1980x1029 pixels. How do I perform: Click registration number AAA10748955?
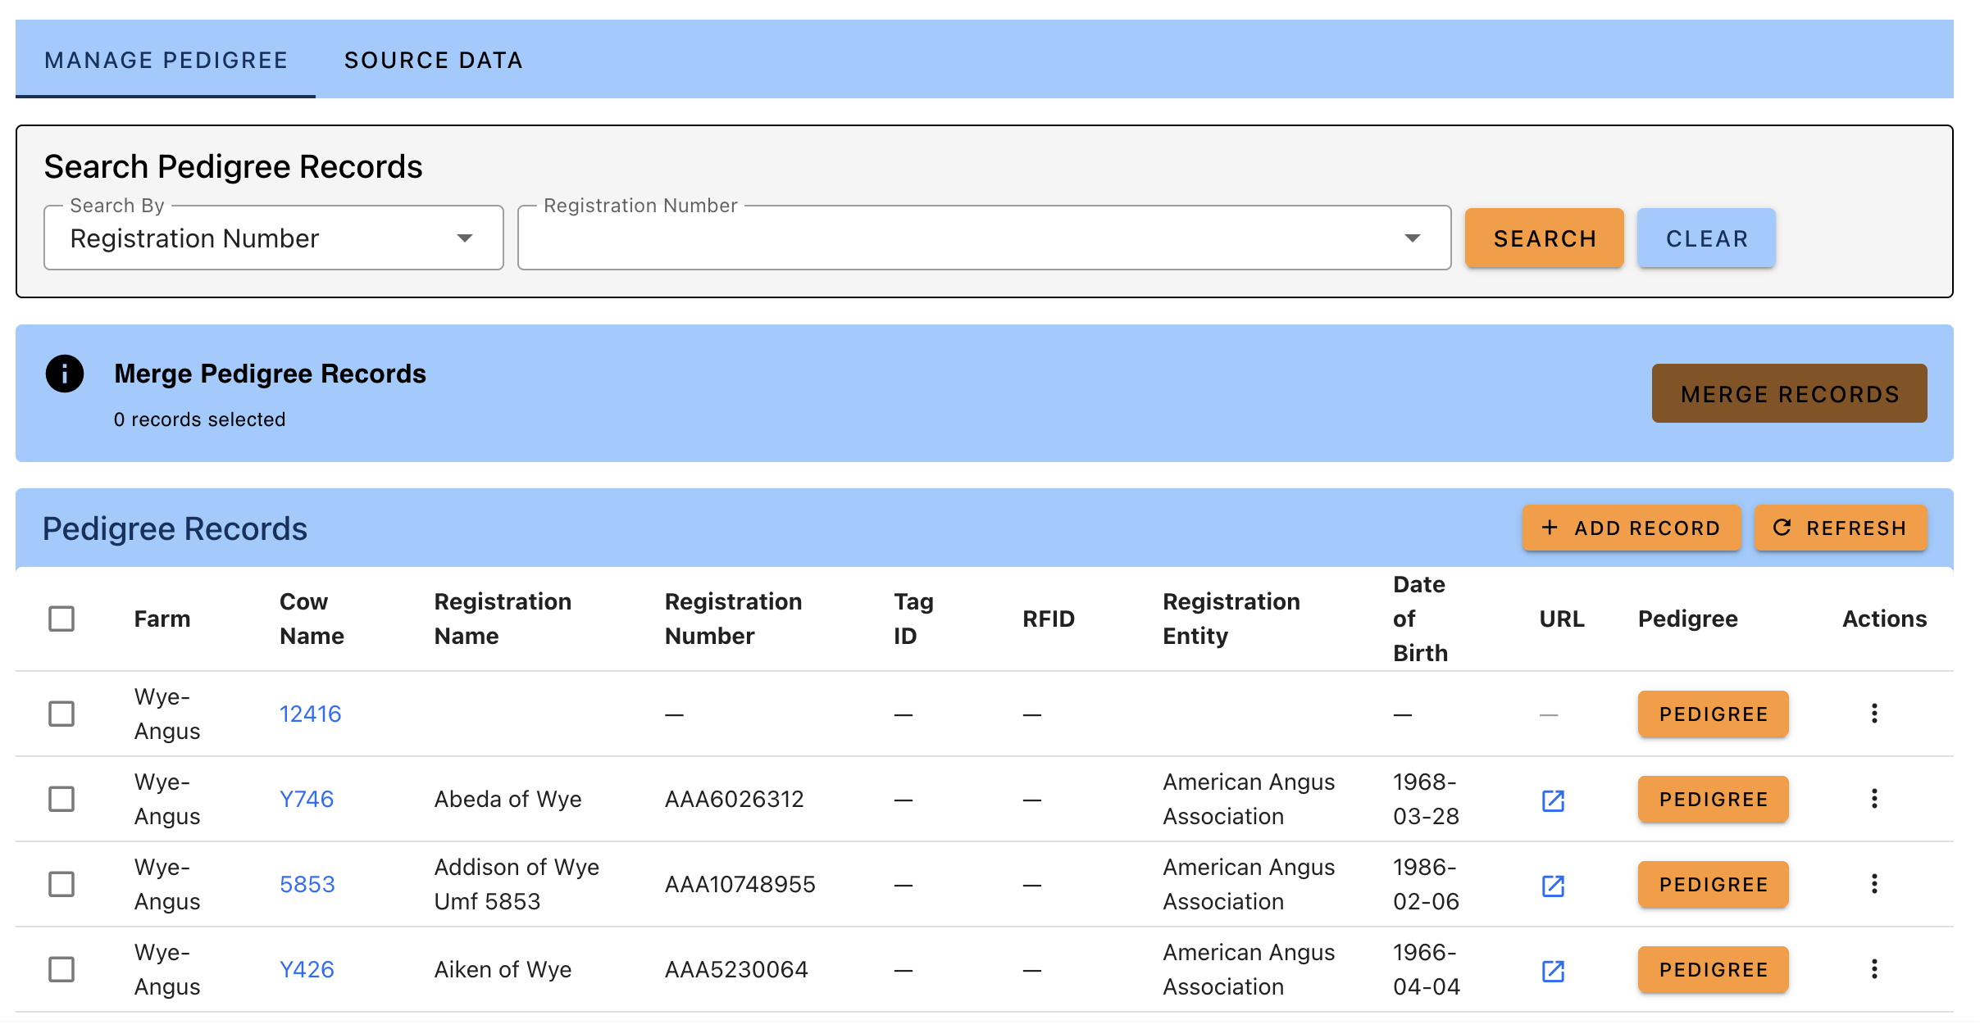(x=740, y=885)
